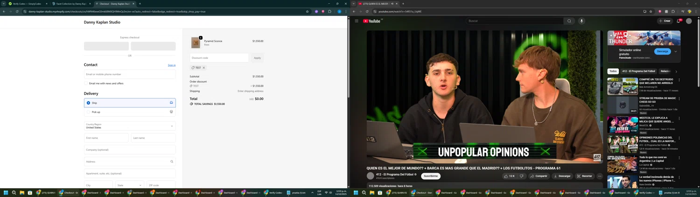Open options for COMPRÉ UN 720 DESTRUIDO video
Image resolution: width=700 pixels, height=197 pixels.
(x=679, y=80)
